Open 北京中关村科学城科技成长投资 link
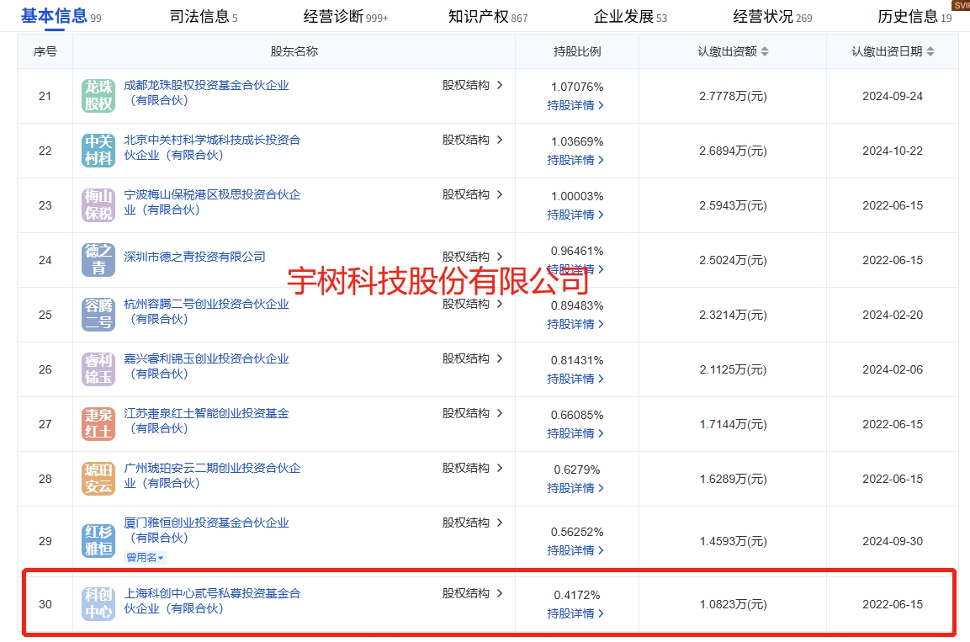The height and width of the screenshot is (642, 970). (x=212, y=147)
